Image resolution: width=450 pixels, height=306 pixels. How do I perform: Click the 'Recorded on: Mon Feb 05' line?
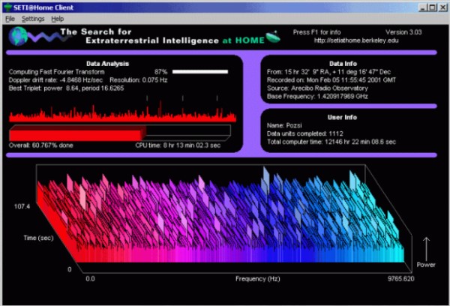point(331,80)
